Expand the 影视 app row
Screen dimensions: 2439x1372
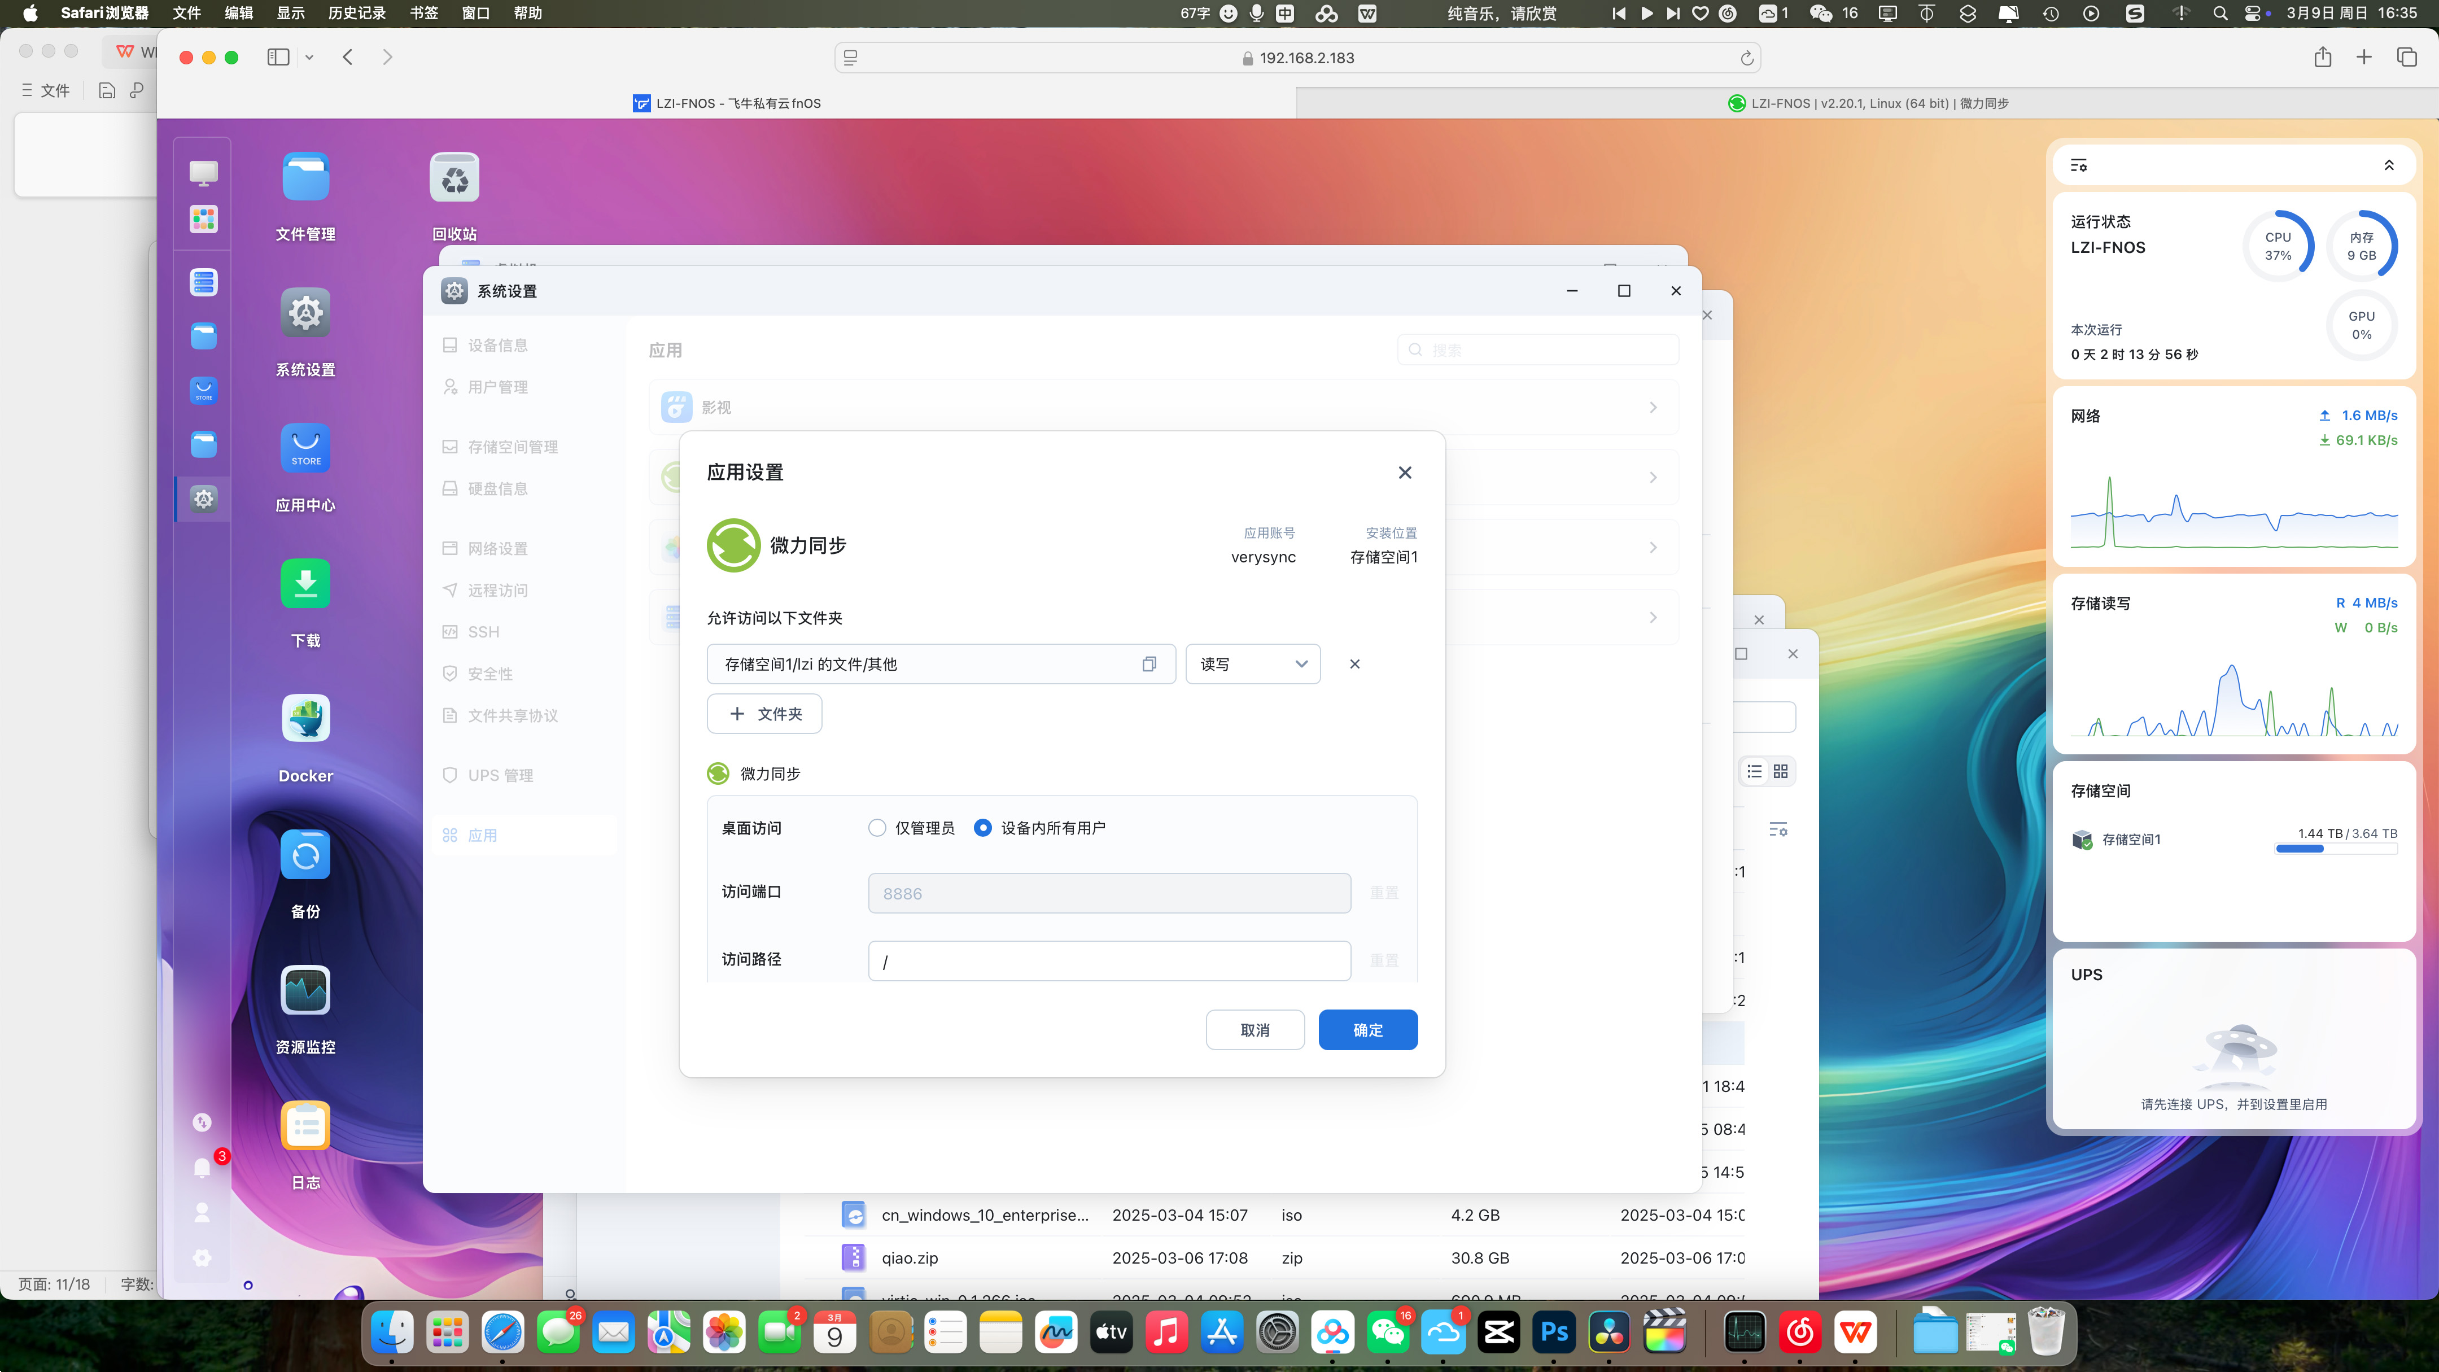pyautogui.click(x=1164, y=408)
